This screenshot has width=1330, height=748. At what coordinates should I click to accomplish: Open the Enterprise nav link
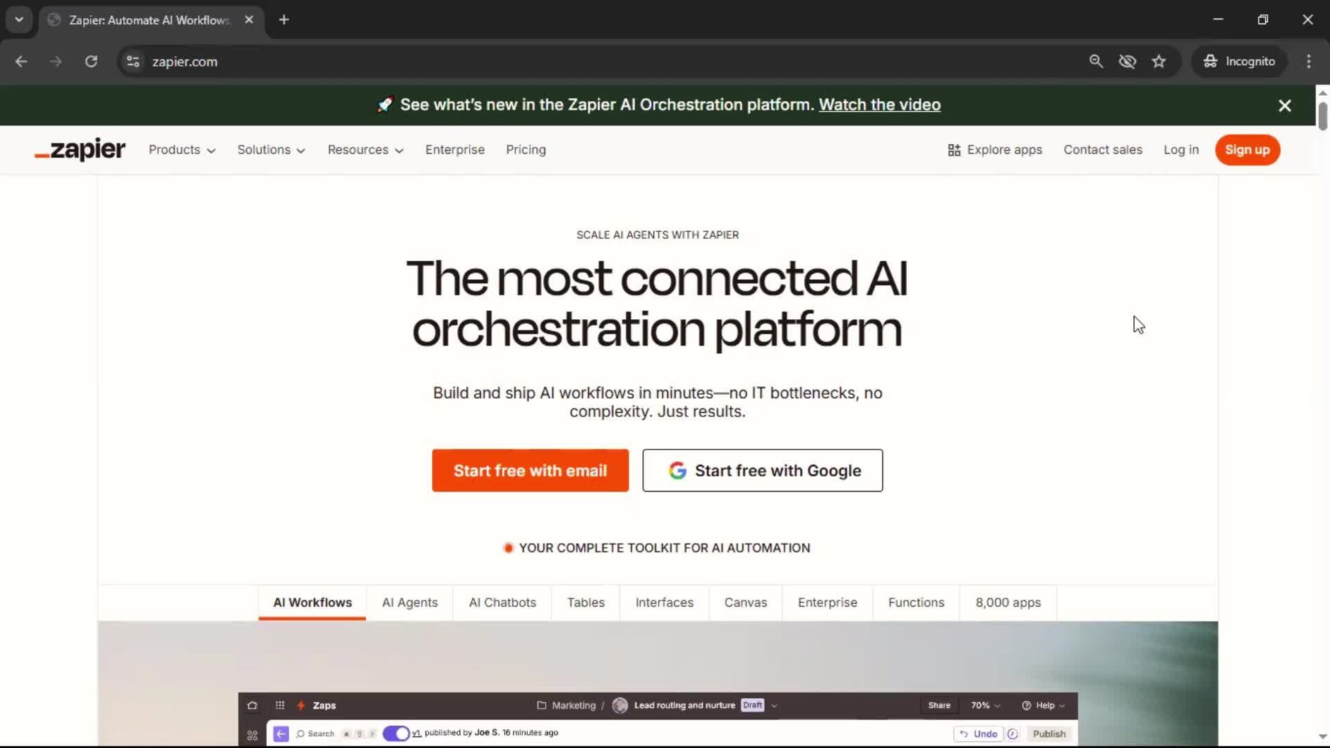455,150
